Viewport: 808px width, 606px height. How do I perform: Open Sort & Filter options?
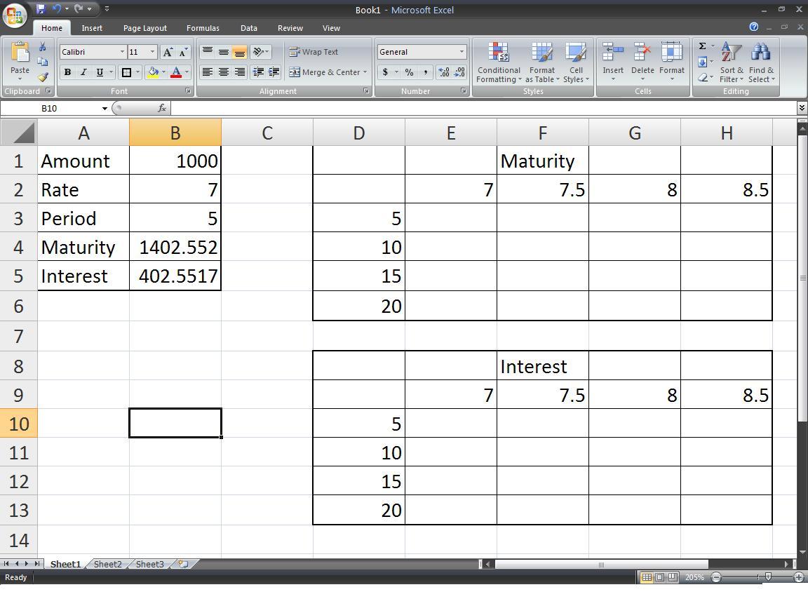tap(731, 63)
